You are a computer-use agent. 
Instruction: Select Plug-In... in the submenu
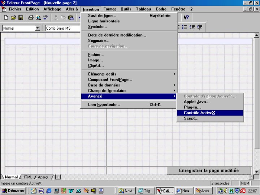coord(210,107)
